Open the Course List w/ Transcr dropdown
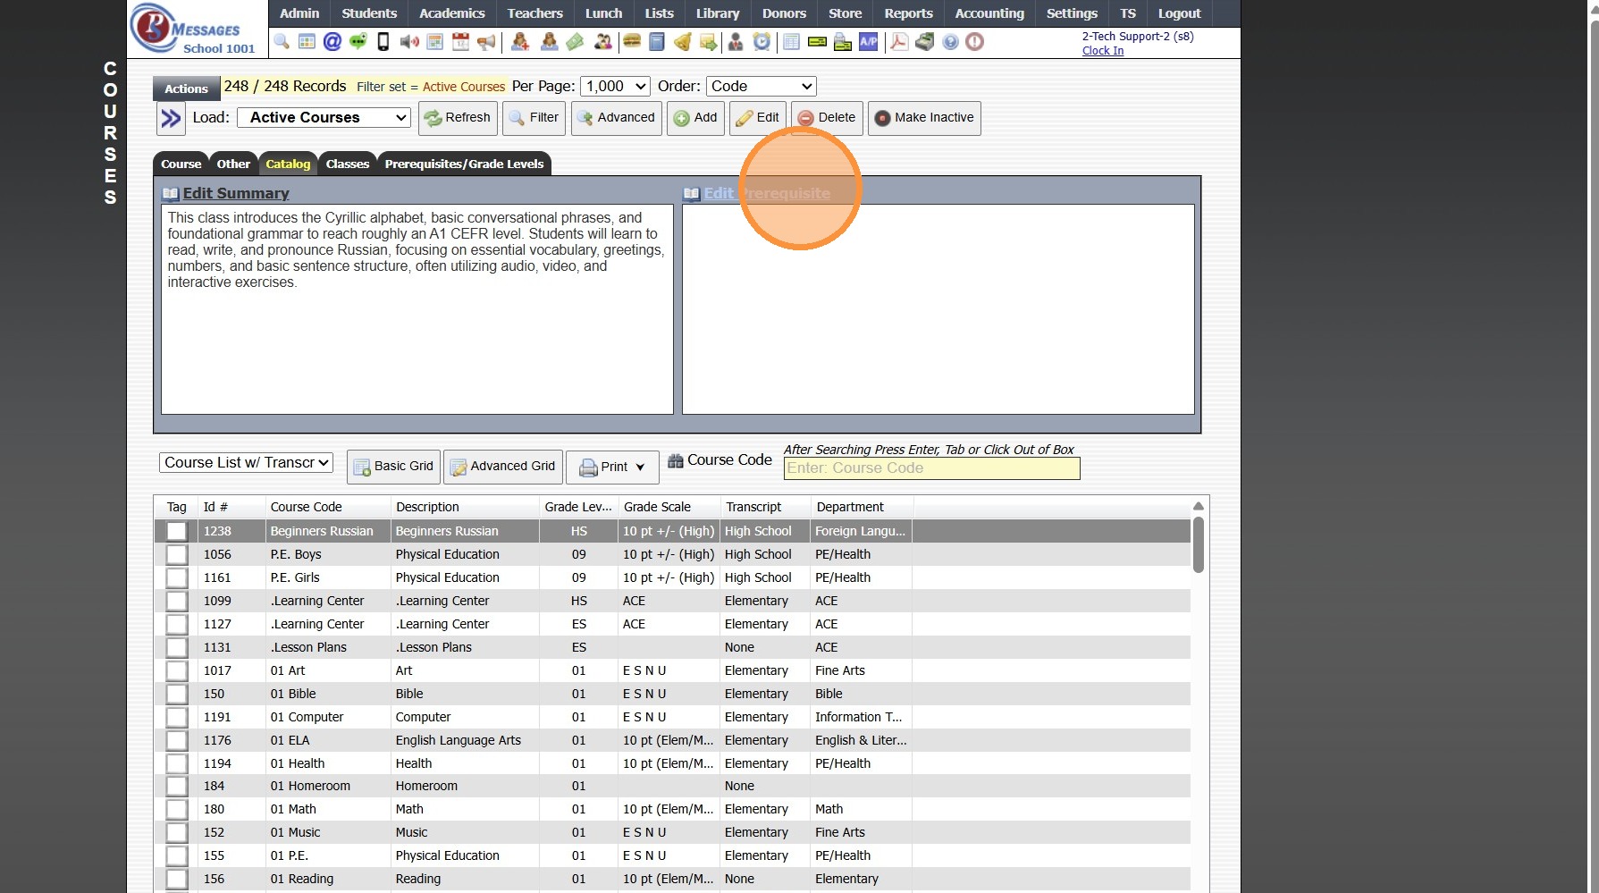The height and width of the screenshot is (893, 1599). 246,463
